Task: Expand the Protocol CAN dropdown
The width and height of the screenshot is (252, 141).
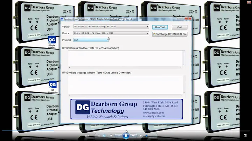Action: tap(107, 40)
